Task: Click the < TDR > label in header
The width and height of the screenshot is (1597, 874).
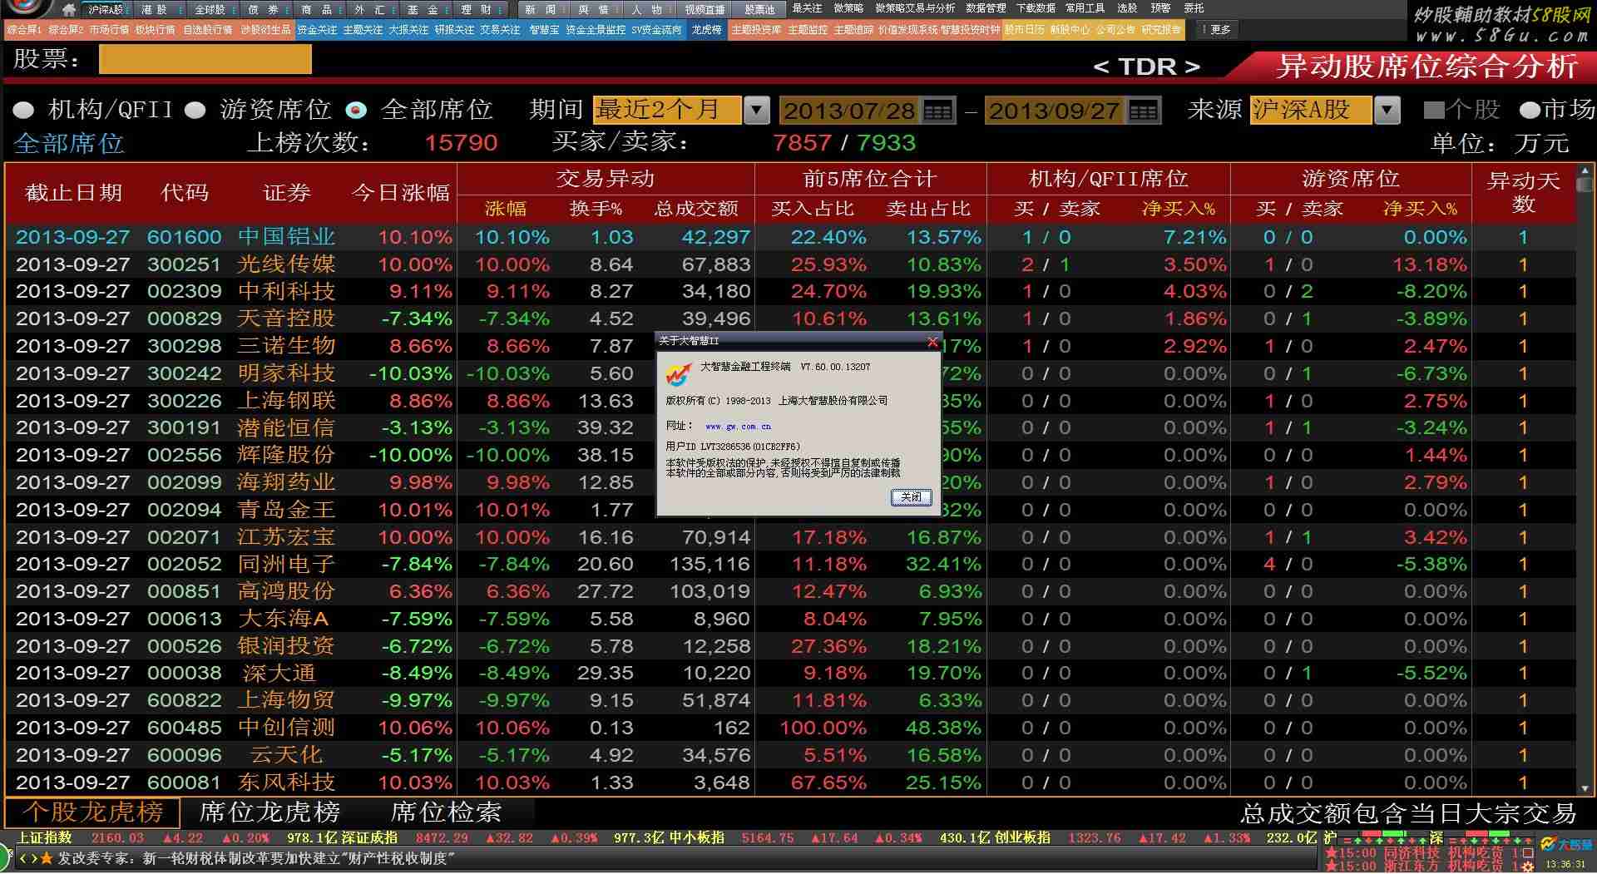Action: 1145,67
